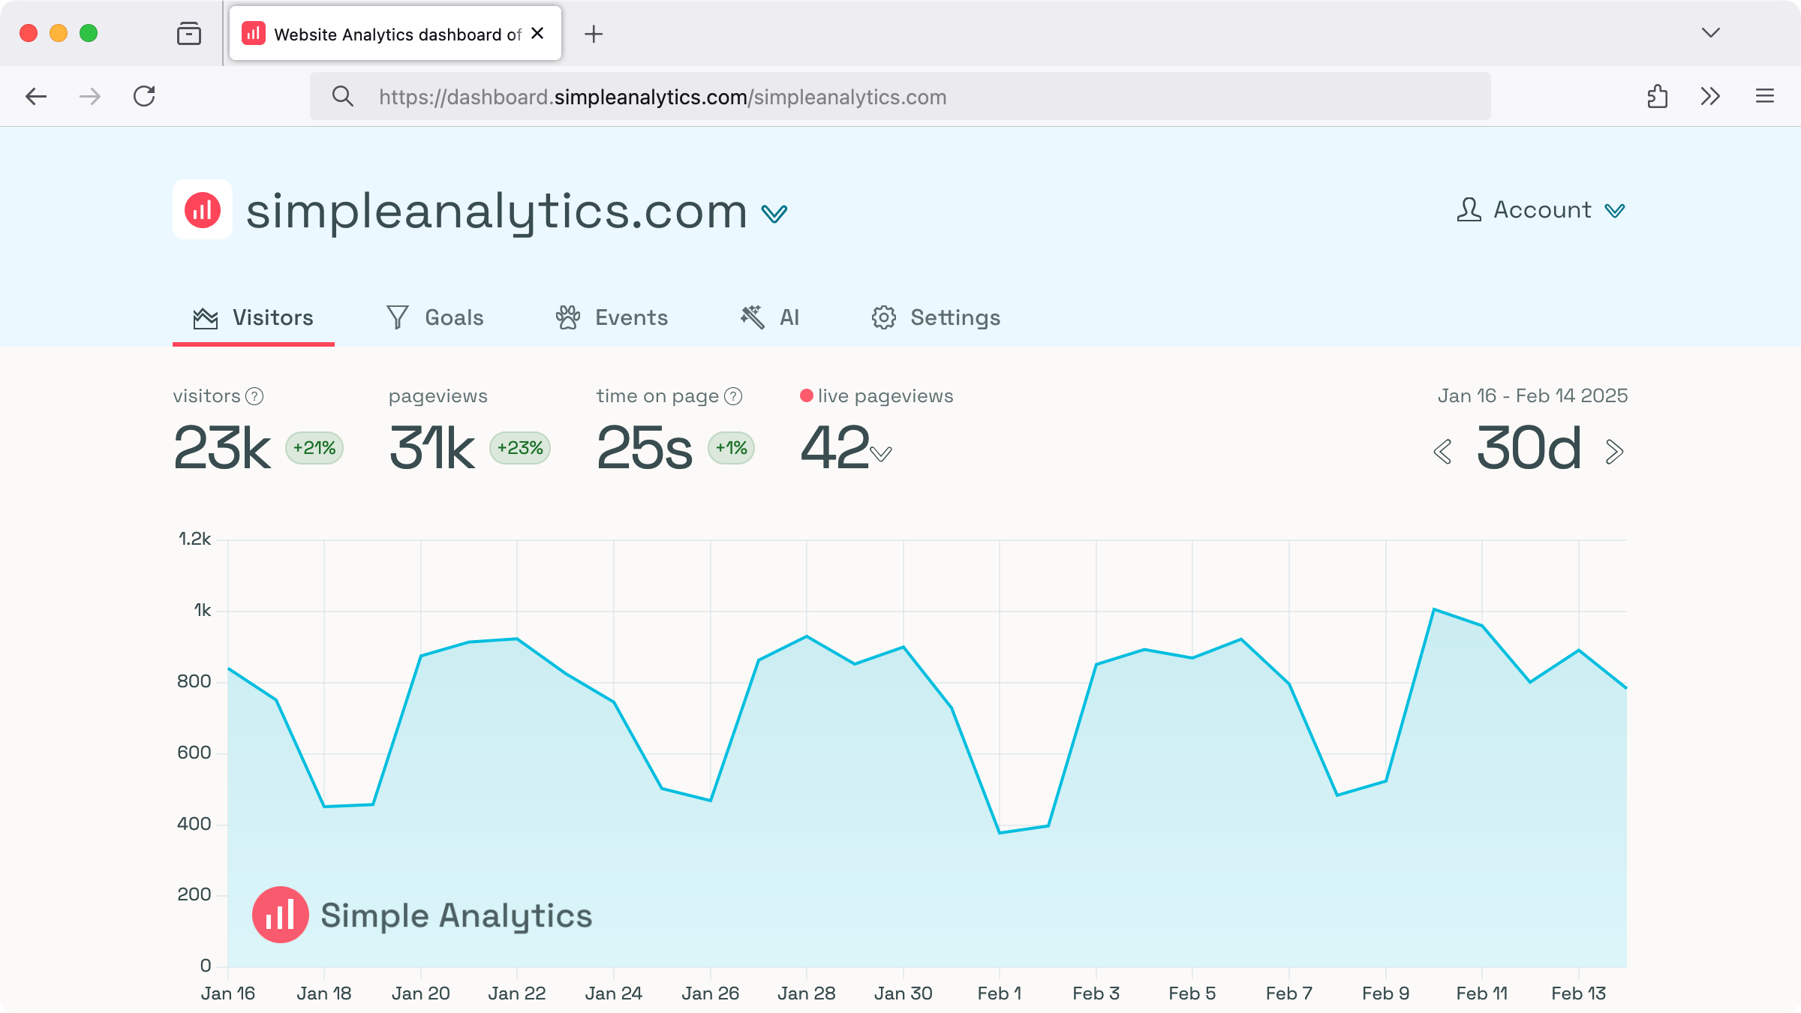The width and height of the screenshot is (1801, 1013).
Task: Select the Website Analytics browser tab
Action: point(383,33)
